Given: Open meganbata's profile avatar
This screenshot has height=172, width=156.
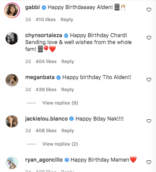Looking at the screenshot, I should (12, 80).
